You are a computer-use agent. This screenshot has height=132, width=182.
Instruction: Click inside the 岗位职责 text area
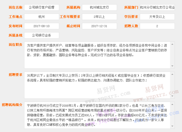click(x=97, y=55)
